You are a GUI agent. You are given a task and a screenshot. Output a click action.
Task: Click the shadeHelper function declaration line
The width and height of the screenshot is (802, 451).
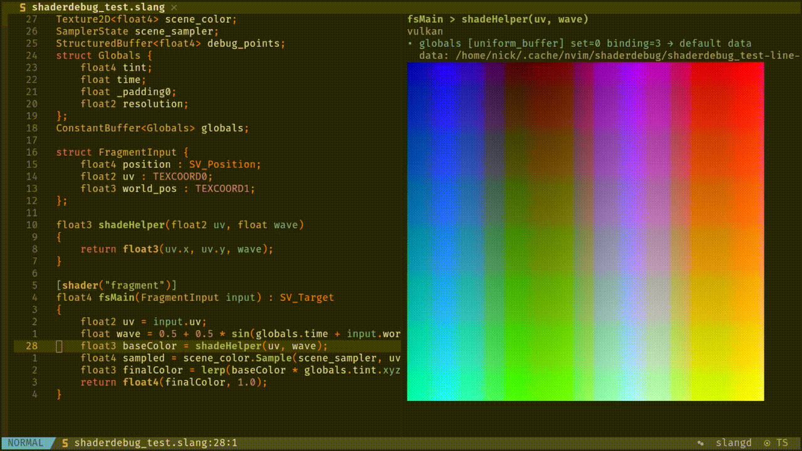(180, 225)
